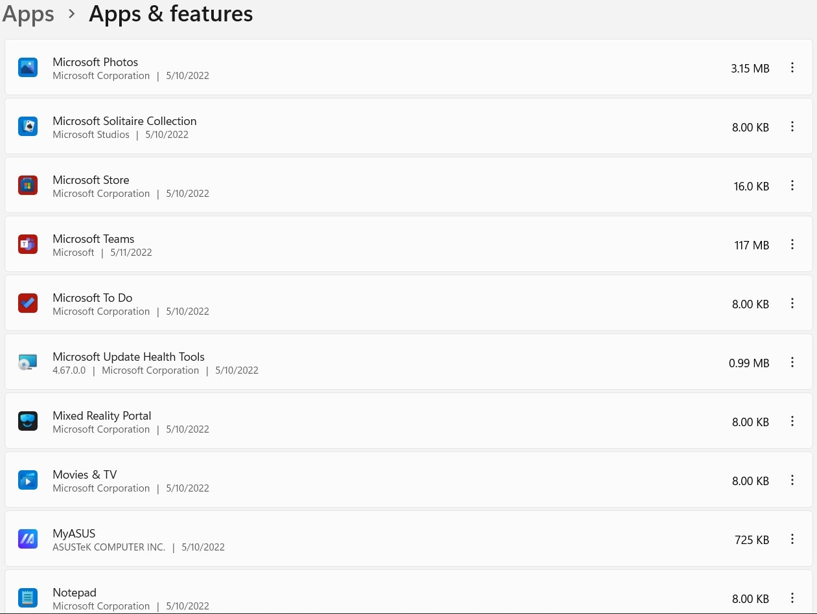
Task: Click the 725 KB size value
Action: click(x=752, y=540)
